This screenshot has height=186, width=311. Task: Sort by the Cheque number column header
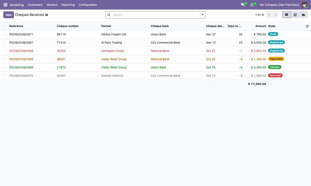[68, 26]
